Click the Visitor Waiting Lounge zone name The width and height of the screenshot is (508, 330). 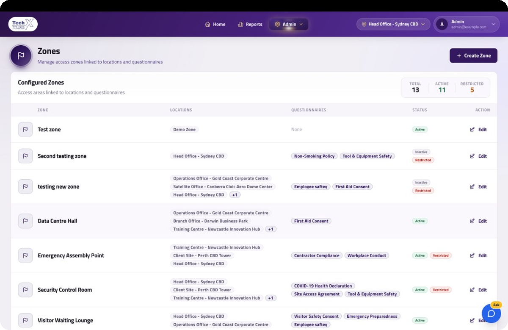click(x=65, y=320)
